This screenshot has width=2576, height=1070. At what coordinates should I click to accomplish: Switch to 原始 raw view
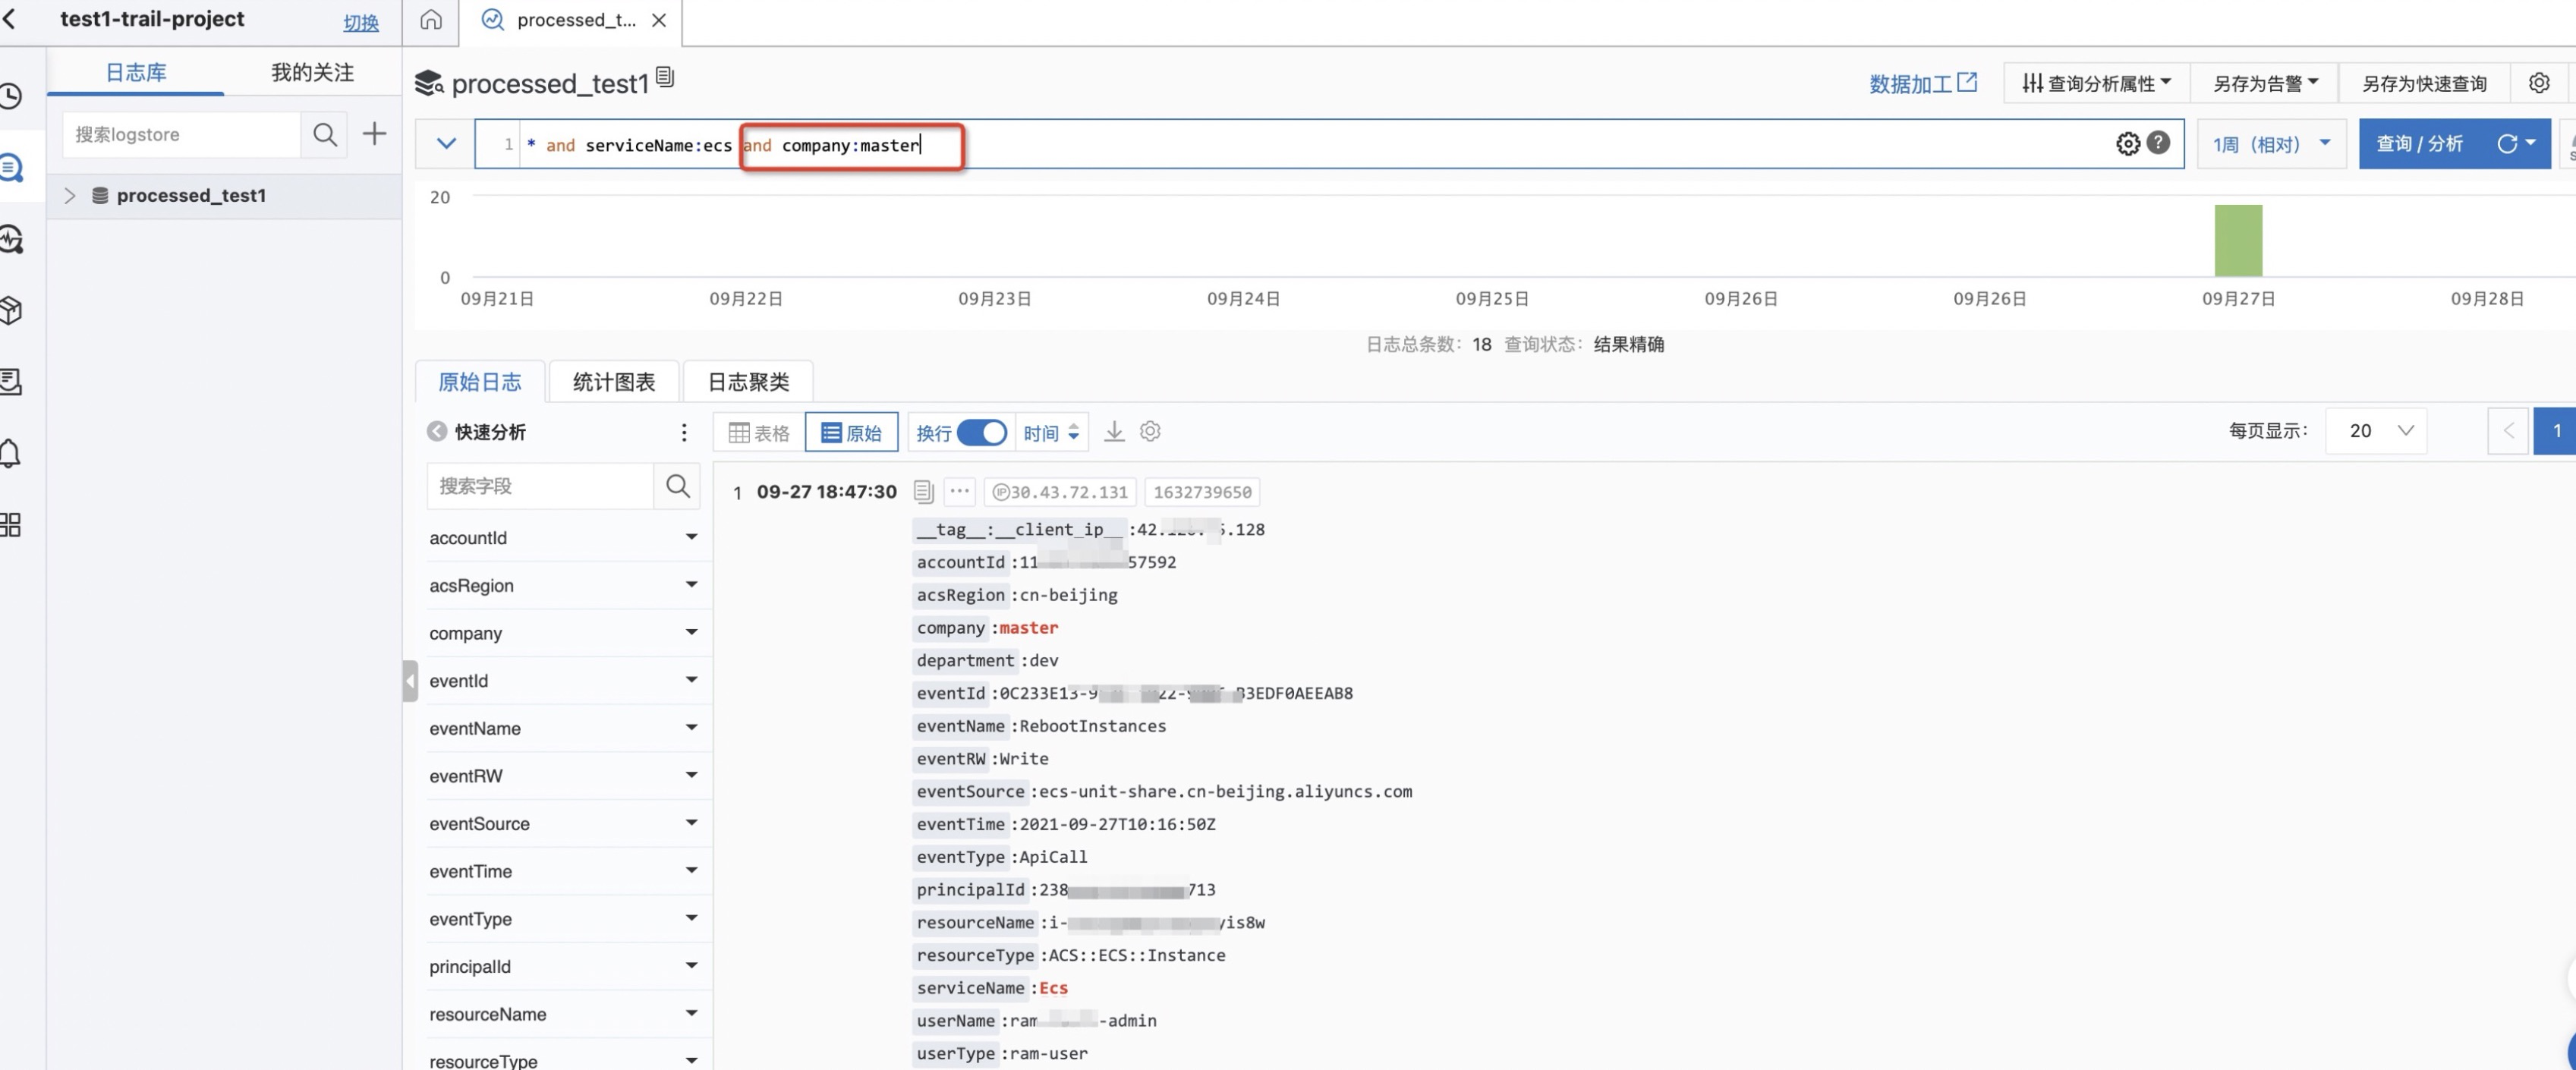(x=851, y=432)
